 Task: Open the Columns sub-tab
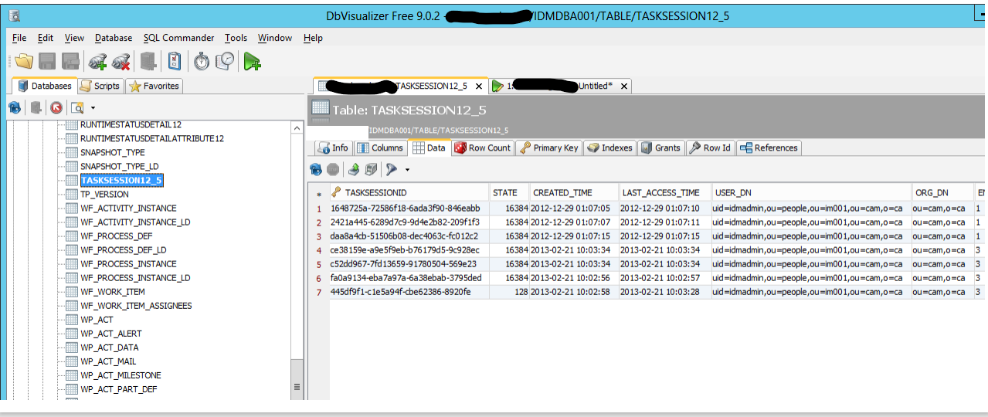click(x=380, y=147)
